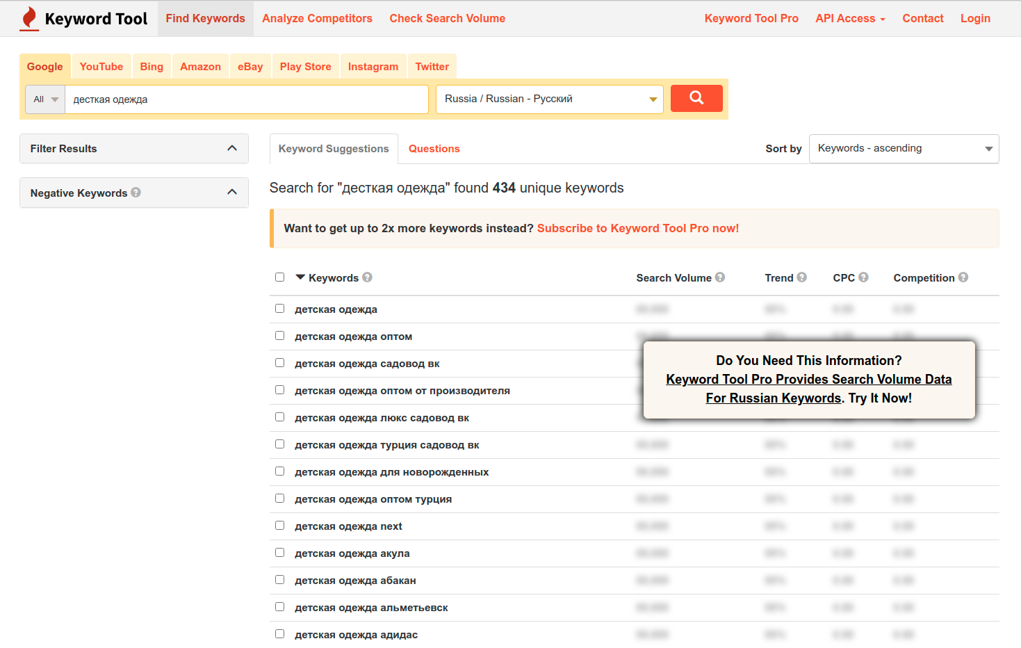This screenshot has height=648, width=1021.
Task: Check 'детская одежда люкс садовод вк' checkbox
Action: [x=279, y=417]
